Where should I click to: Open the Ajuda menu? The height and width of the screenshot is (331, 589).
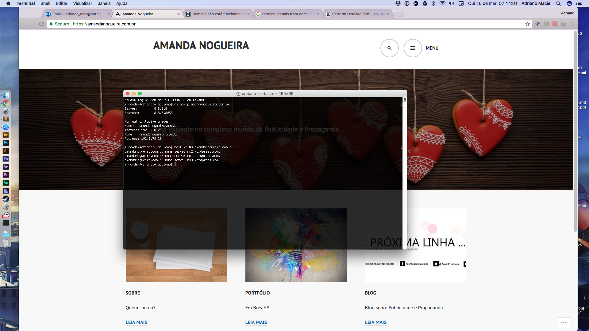pos(122,3)
